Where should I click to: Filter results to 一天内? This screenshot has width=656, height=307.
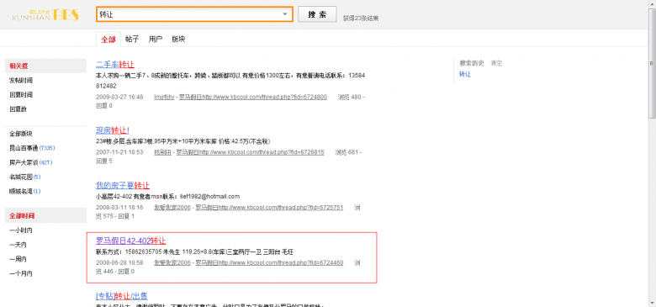19,245
